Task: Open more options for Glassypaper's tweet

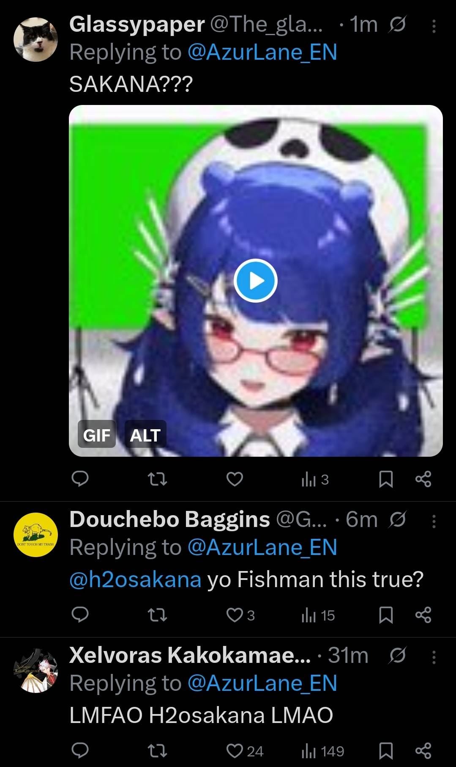Action: click(x=434, y=27)
